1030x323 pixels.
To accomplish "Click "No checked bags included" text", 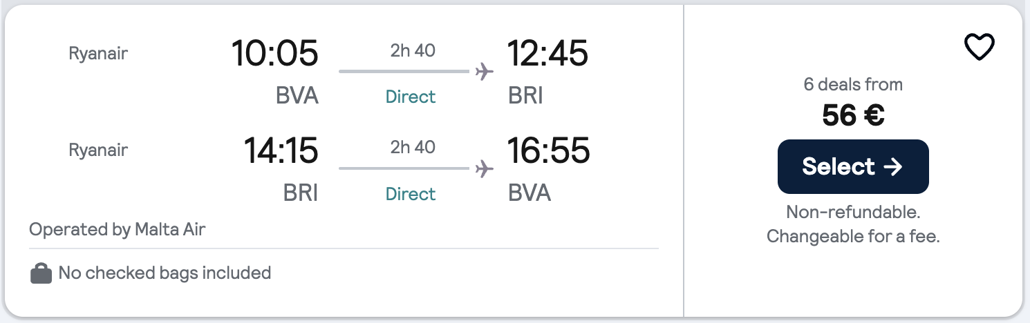I will tap(165, 273).
